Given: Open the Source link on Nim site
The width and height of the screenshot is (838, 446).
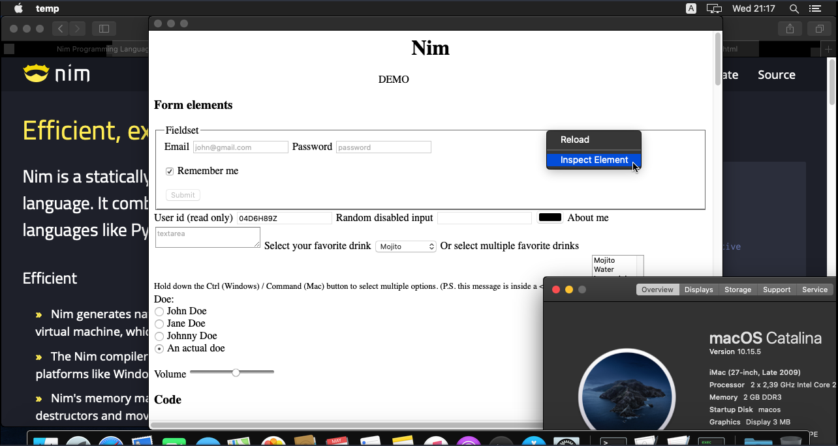Looking at the screenshot, I should tap(776, 74).
